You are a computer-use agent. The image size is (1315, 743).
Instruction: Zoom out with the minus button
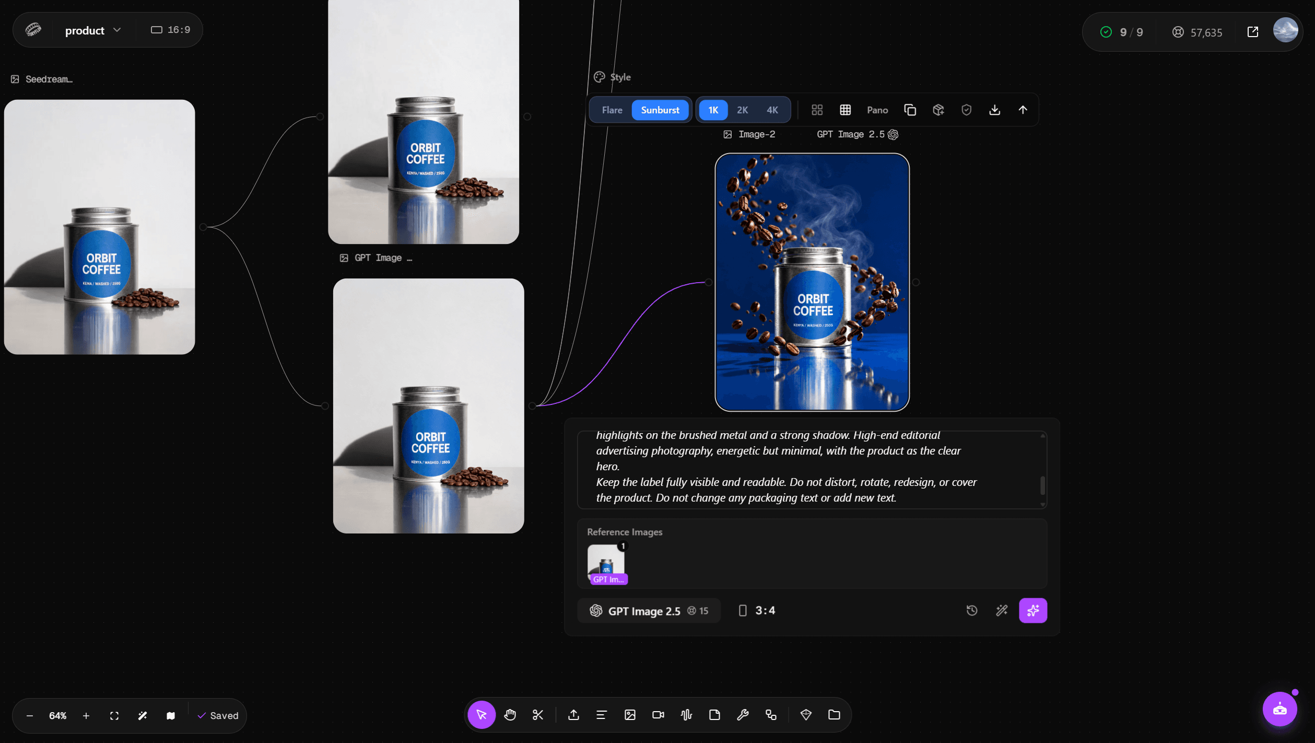[30, 715]
